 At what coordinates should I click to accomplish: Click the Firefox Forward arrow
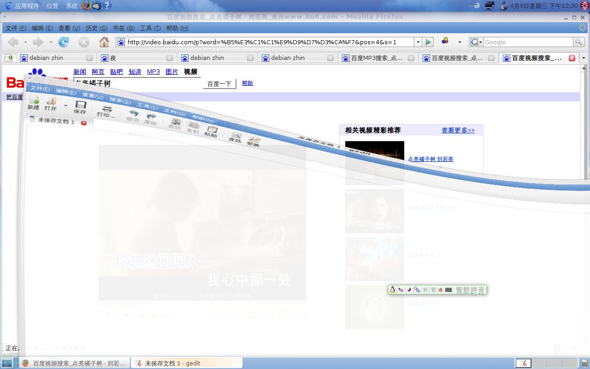point(38,42)
